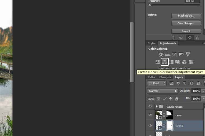Click the Color Balance adjustment icon

165,62
